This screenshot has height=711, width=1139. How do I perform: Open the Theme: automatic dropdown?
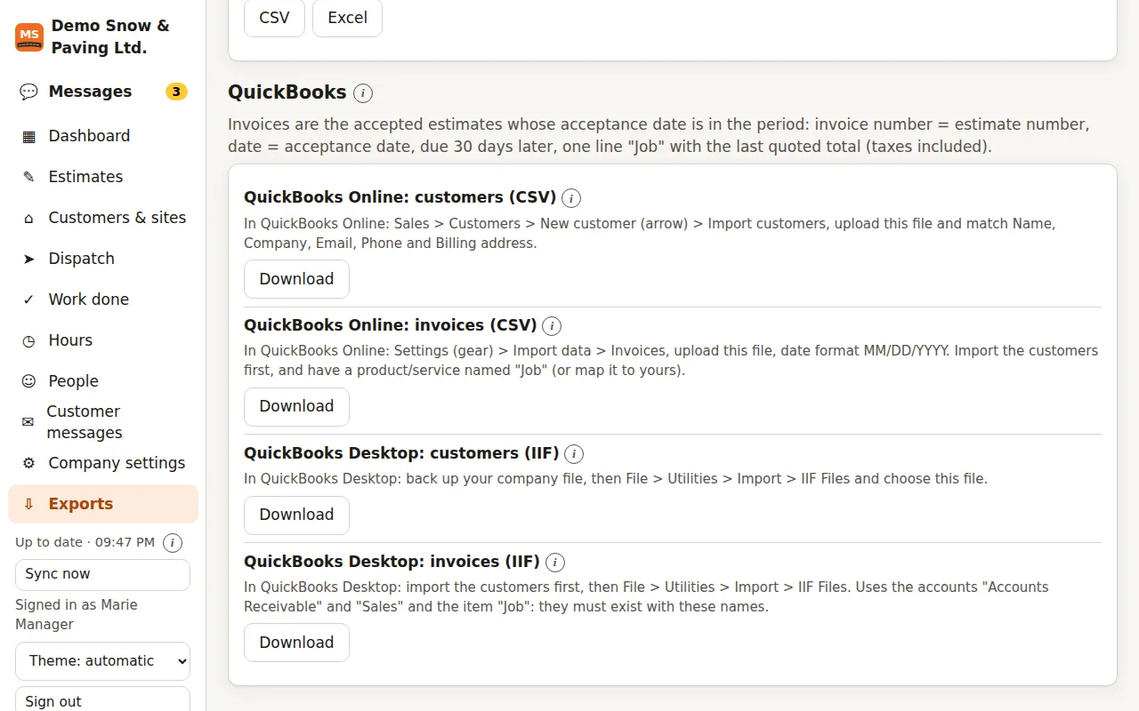click(x=103, y=661)
